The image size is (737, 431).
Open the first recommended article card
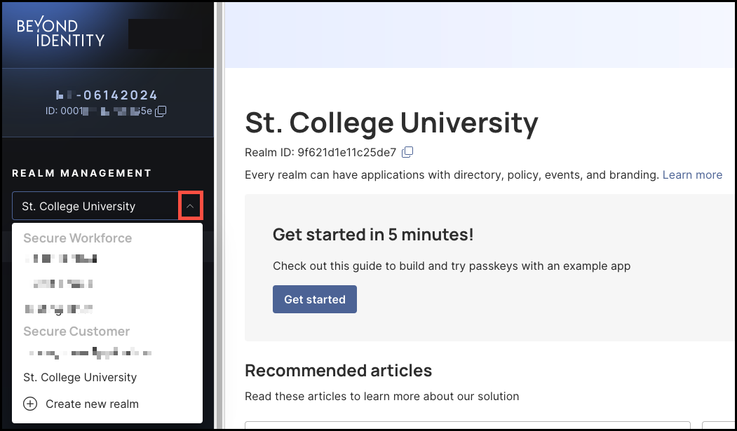[468, 425]
